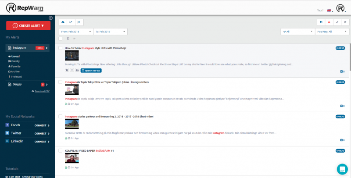The image size is (351, 178).
Task: Check the box for the parkour freerunning article
Action: tap(60, 117)
